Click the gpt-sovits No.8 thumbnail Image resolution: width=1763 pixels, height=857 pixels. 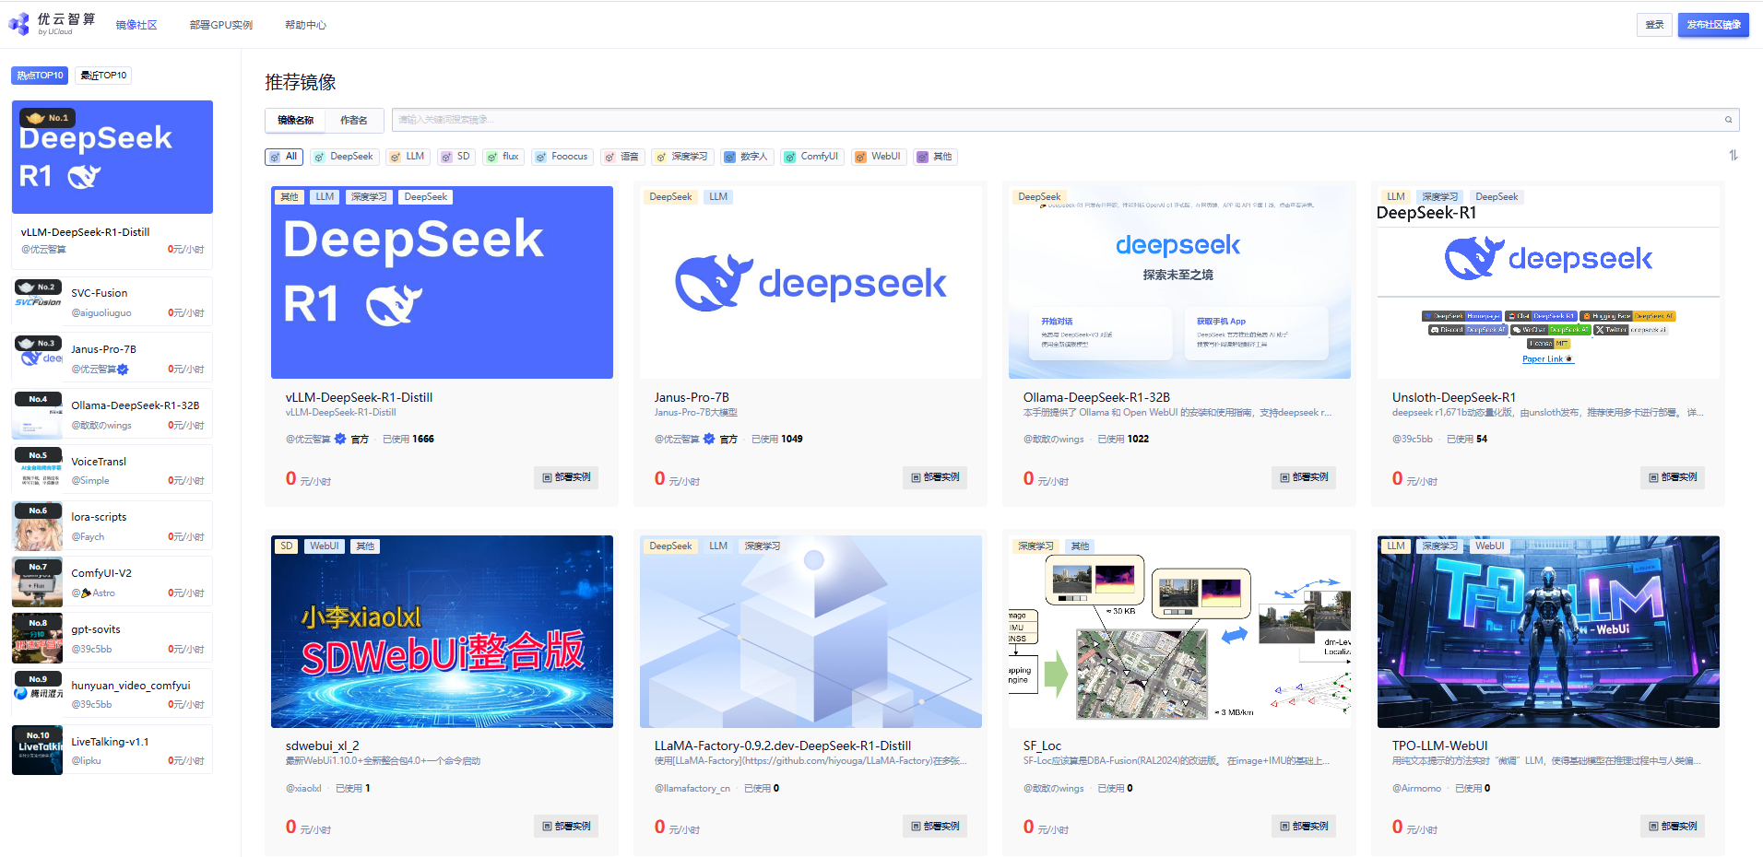38,639
